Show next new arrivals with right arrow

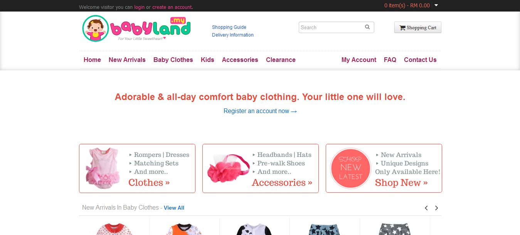[x=436, y=208]
